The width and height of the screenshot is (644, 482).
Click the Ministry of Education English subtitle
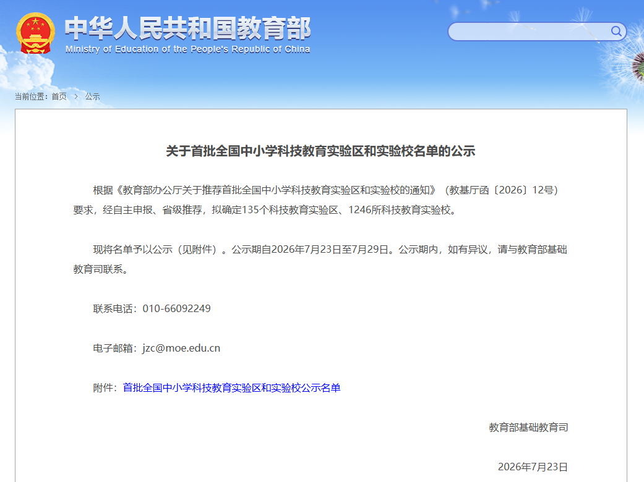tap(187, 49)
